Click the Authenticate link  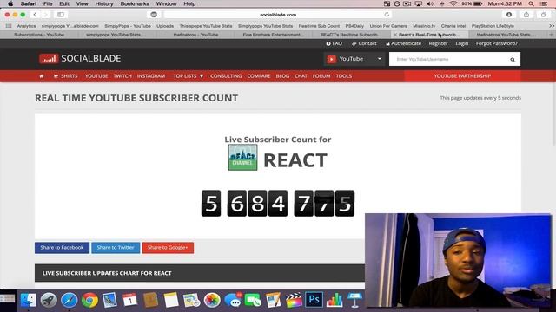403,43
